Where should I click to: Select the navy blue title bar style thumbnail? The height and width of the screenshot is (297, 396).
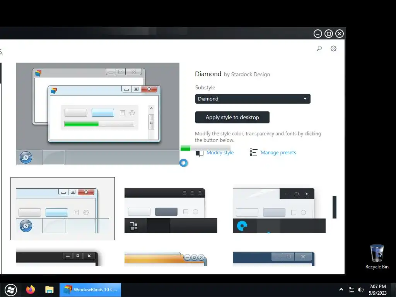coord(273,259)
